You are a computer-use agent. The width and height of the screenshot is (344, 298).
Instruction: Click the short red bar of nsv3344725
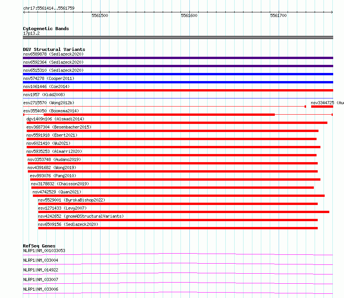click(322, 107)
